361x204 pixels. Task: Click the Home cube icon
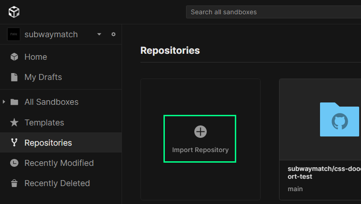pos(14,57)
